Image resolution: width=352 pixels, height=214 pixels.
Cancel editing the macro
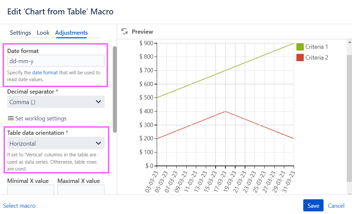tap(336, 205)
